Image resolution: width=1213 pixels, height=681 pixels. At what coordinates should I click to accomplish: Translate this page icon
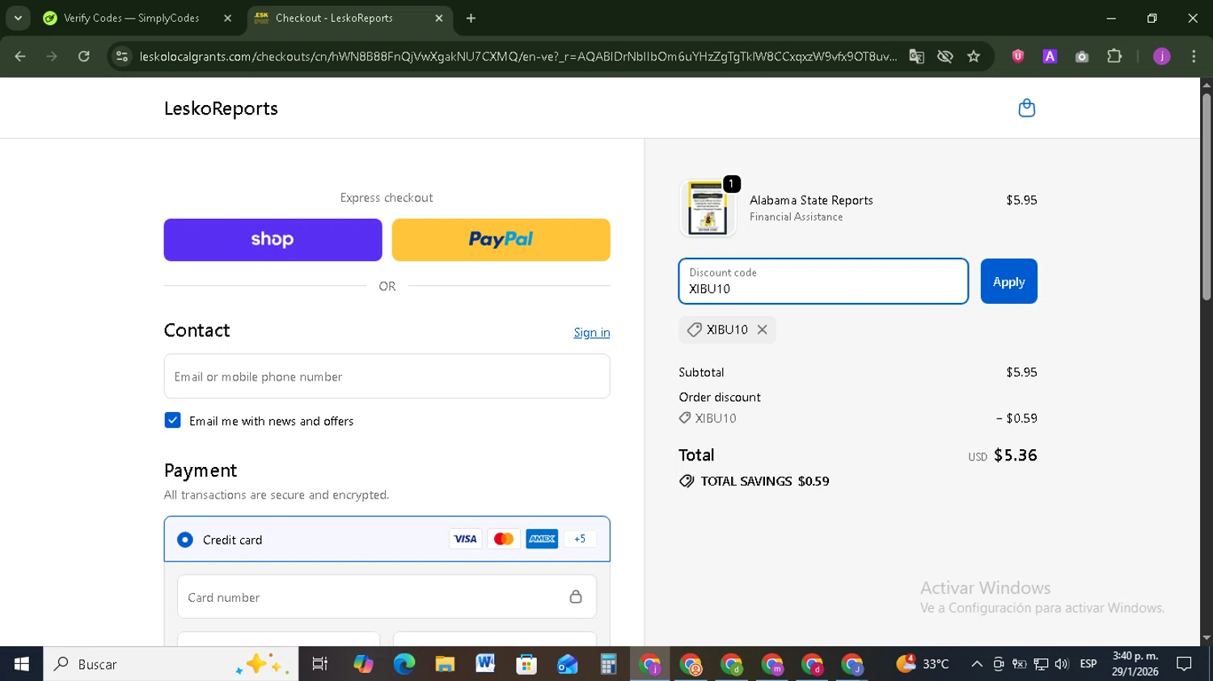pos(916,57)
